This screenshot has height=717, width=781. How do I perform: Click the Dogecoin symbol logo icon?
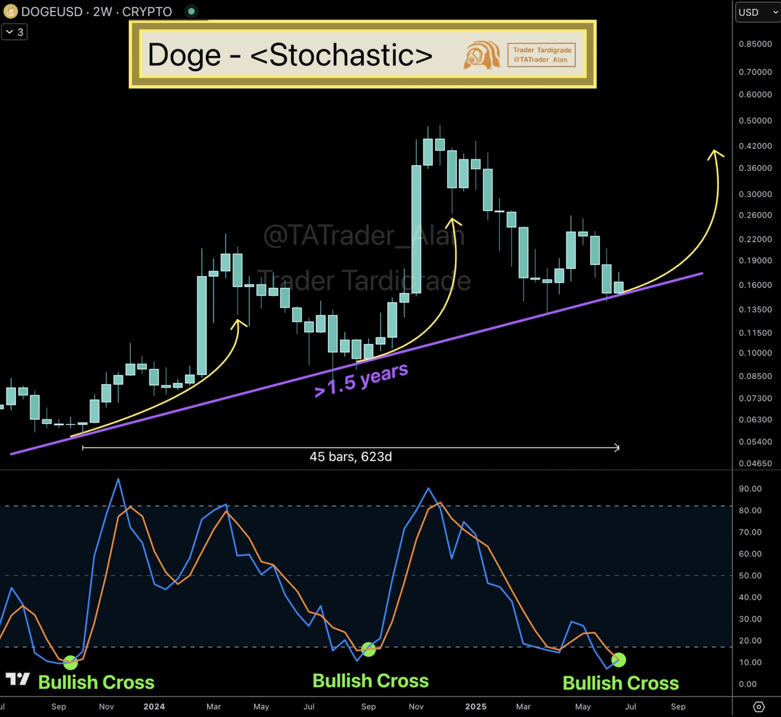[x=10, y=11]
